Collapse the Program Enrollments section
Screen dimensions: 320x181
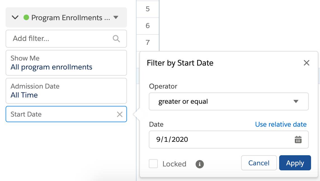point(15,17)
